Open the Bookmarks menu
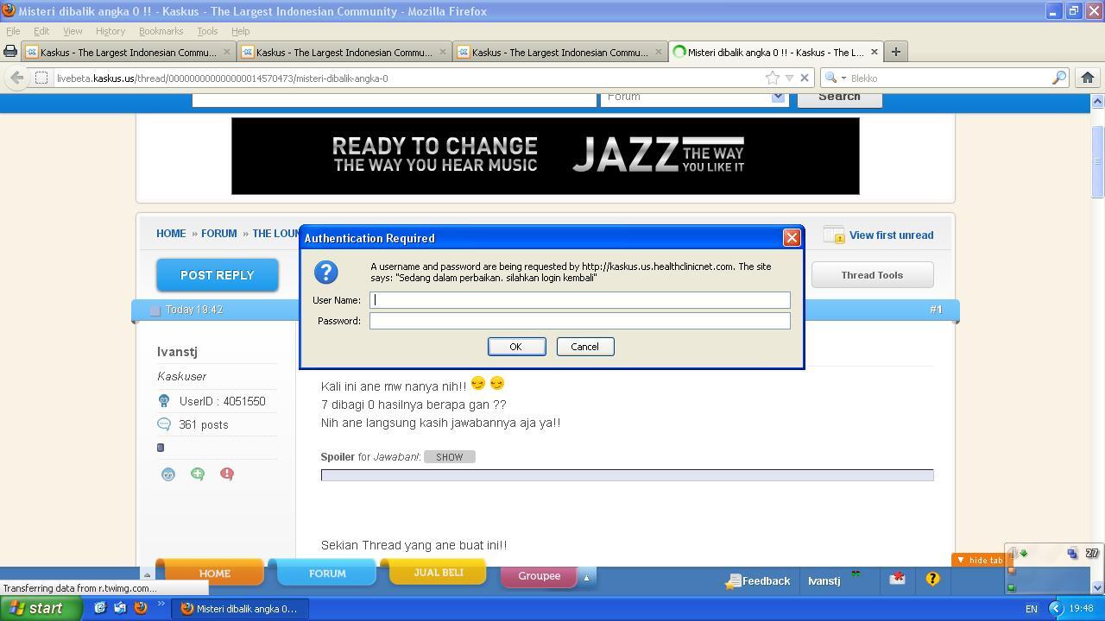The width and height of the screenshot is (1105, 621). (x=161, y=31)
